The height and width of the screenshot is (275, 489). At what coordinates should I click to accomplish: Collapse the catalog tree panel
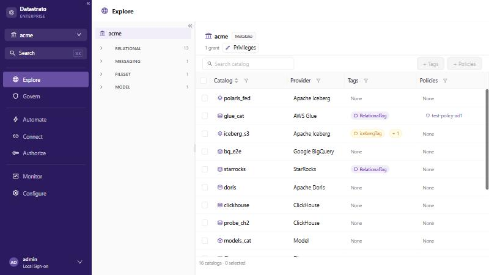pos(190,26)
